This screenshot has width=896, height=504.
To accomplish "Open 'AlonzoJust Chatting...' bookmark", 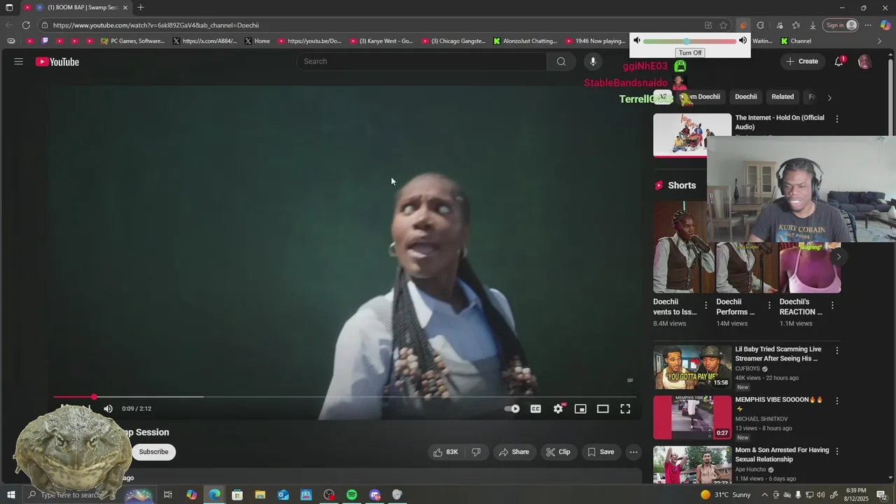I will pos(525,41).
